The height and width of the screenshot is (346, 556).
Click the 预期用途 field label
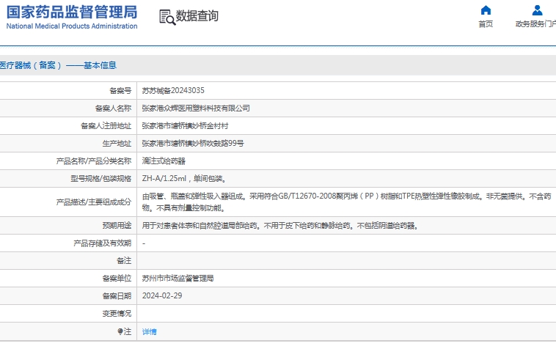pos(117,226)
